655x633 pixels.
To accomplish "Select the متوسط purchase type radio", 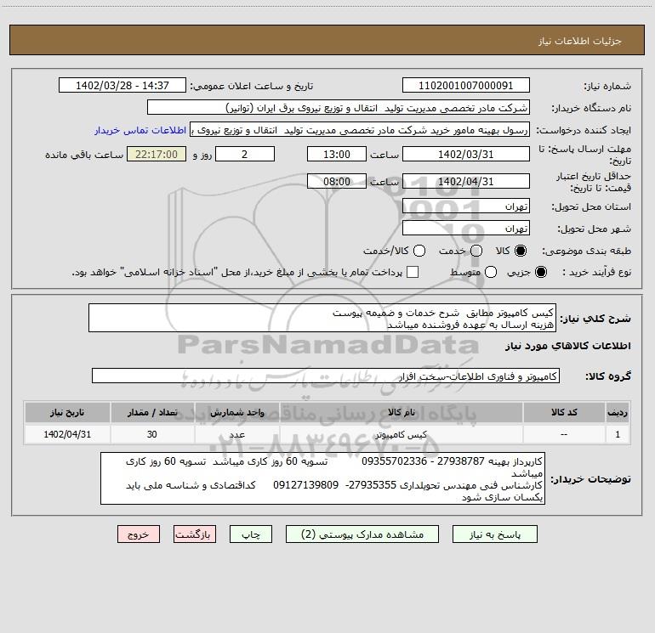I will click(491, 272).
